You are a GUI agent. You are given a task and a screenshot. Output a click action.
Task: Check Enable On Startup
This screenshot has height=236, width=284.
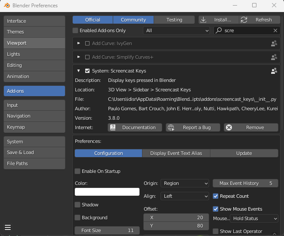point(77,171)
